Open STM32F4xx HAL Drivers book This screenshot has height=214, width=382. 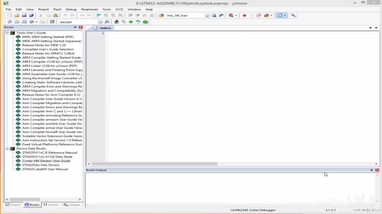point(41,165)
